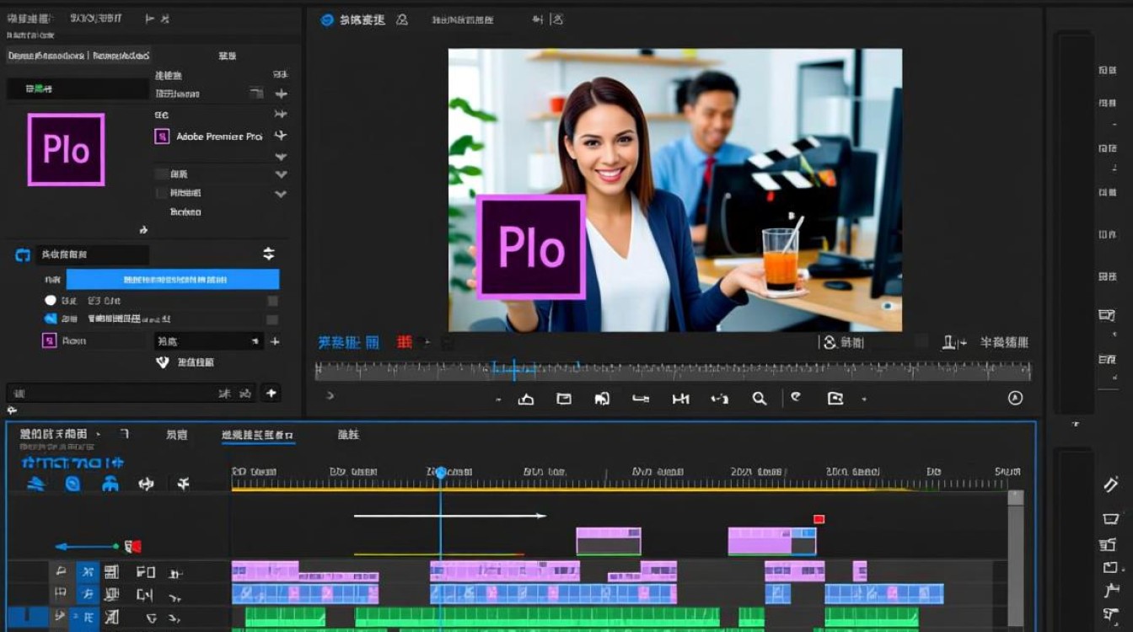The image size is (1133, 632).
Task: Click the blue arrow slider beside red flag
Action: click(87, 546)
